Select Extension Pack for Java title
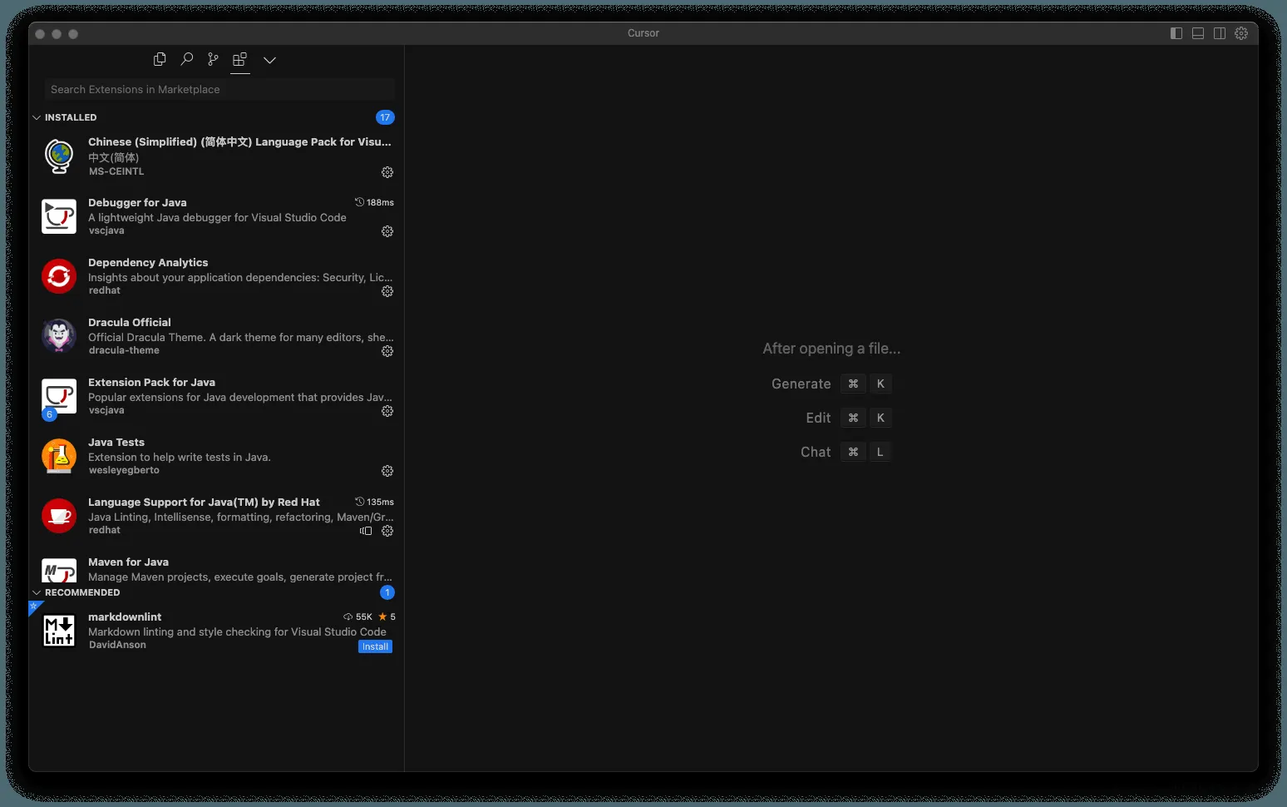This screenshot has height=807, width=1287. 151,382
